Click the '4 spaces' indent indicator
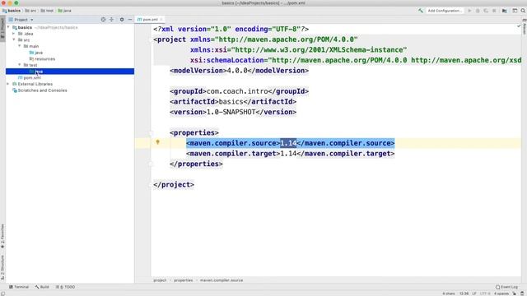 tap(501, 294)
